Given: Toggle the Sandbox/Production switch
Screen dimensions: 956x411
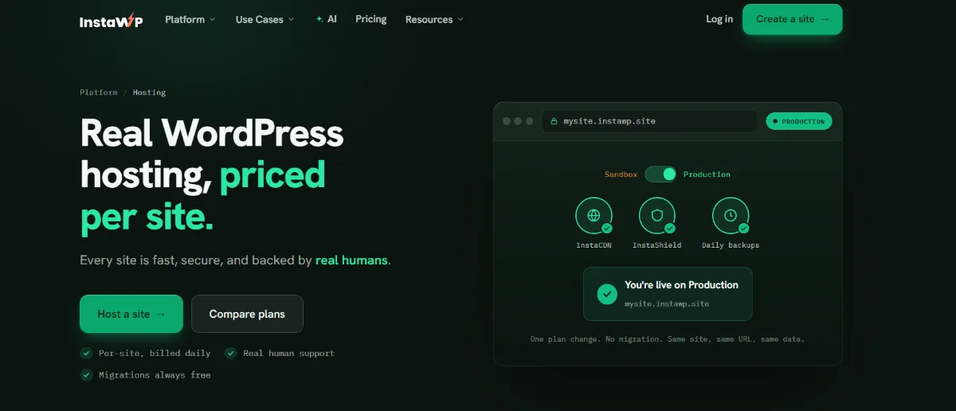Looking at the screenshot, I should point(660,174).
